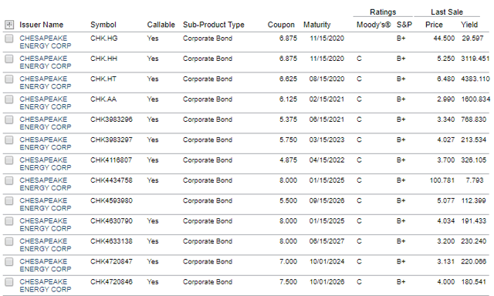Click the S&P ratings column header
The width and height of the screenshot is (494, 296).
click(404, 25)
